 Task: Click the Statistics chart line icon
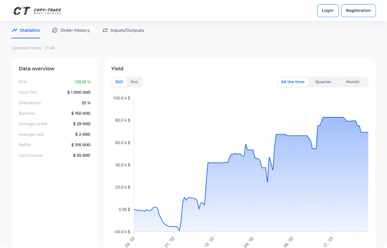[x=14, y=30]
